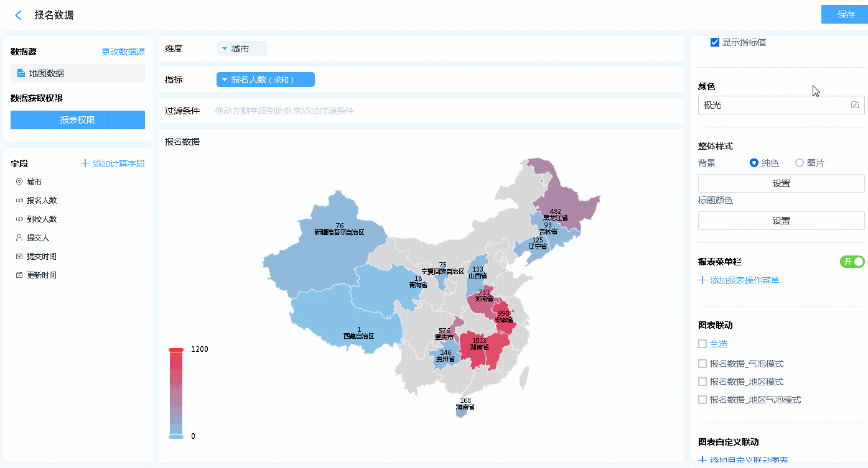Click the location icon beside 城市 field
Screen dimensions: 868x468
19,182
